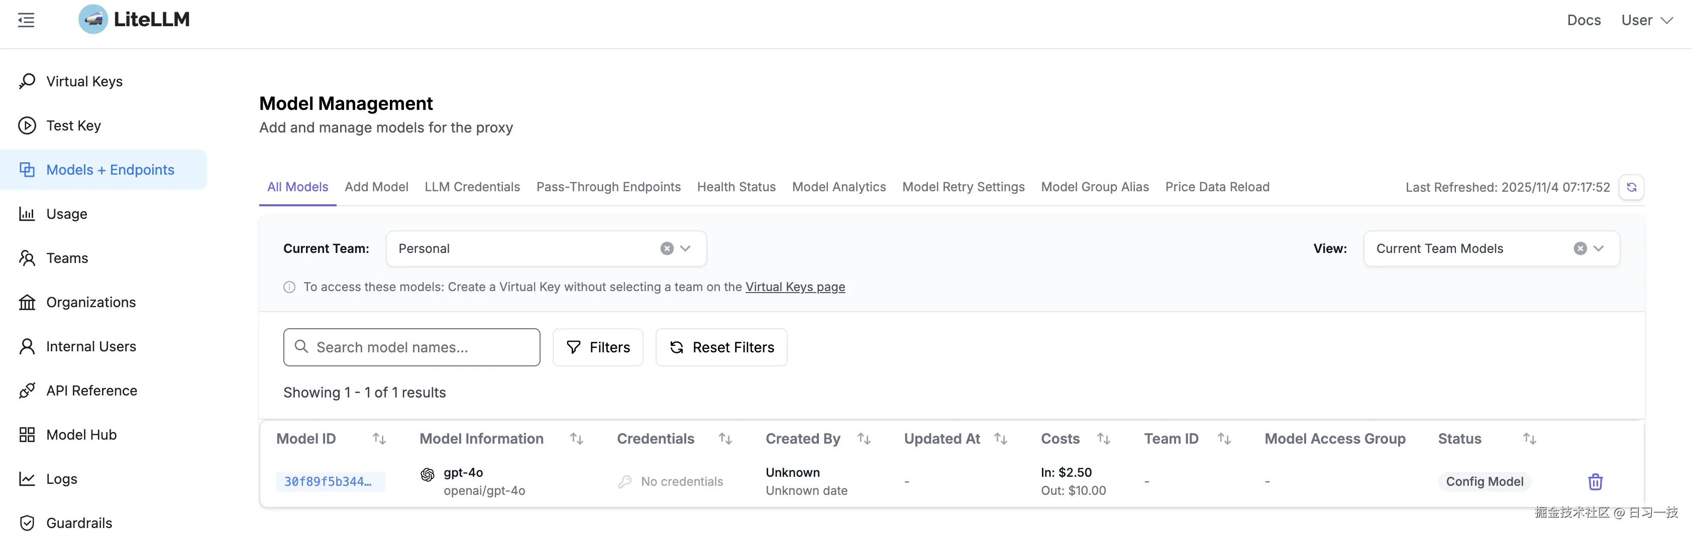Viewport: 1692px width, 533px height.
Task: View the Internal Users section
Action: point(90,346)
